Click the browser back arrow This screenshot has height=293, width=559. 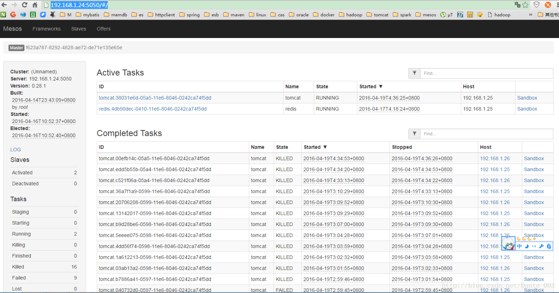5,5
